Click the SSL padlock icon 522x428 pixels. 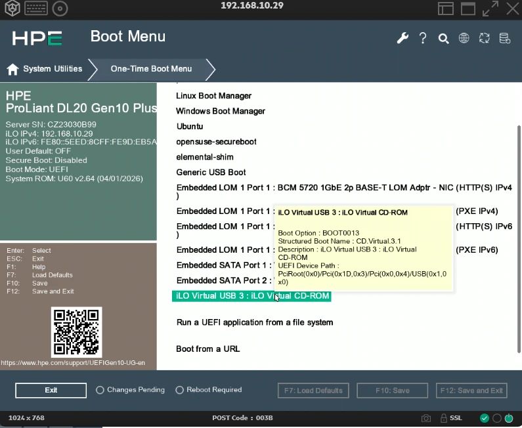coord(443,418)
